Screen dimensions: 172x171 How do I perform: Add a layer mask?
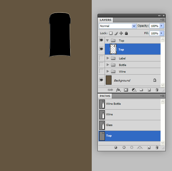coord(126,90)
